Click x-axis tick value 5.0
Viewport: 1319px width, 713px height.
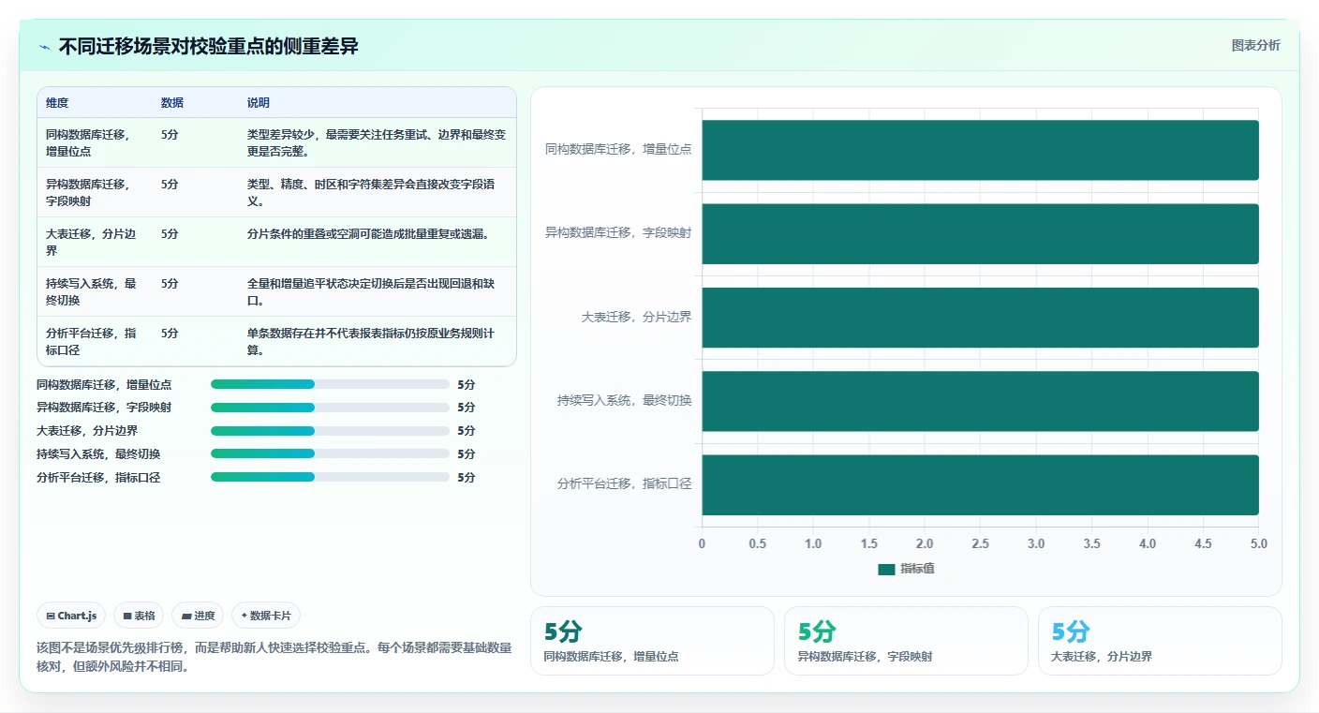(1258, 543)
